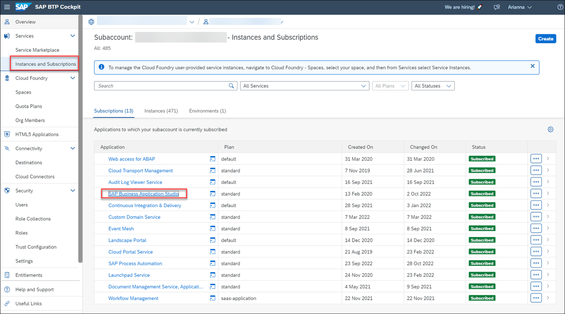Collapse the Cloud Foundry navigation group
Viewport: 565px width, 314px height.
coord(73,78)
